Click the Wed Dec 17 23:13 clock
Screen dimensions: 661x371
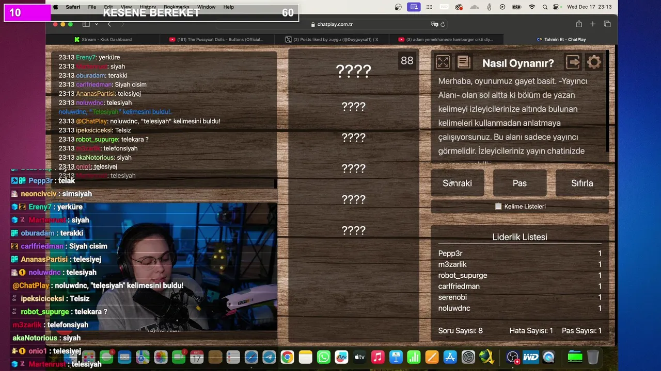(590, 7)
